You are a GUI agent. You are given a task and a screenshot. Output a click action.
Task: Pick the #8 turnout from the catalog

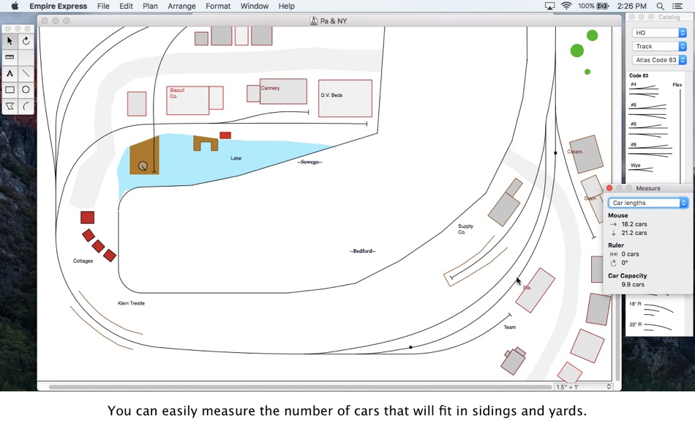650,150
